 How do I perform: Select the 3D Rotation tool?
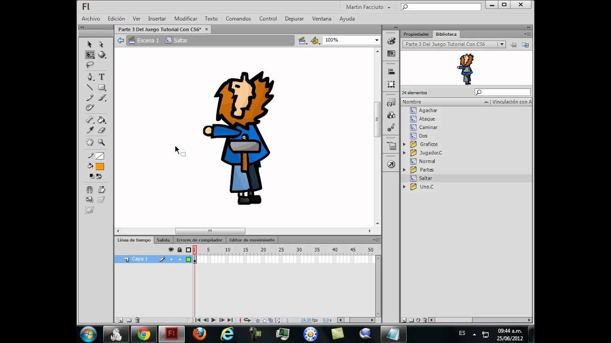(102, 55)
